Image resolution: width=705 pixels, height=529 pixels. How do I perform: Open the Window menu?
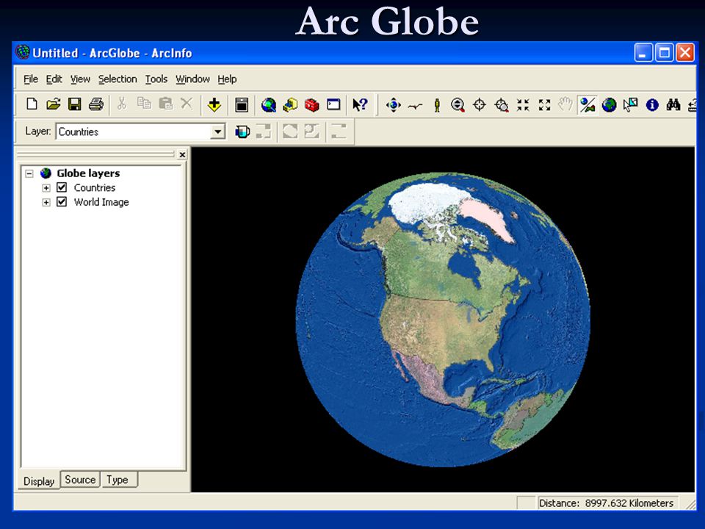coord(192,79)
